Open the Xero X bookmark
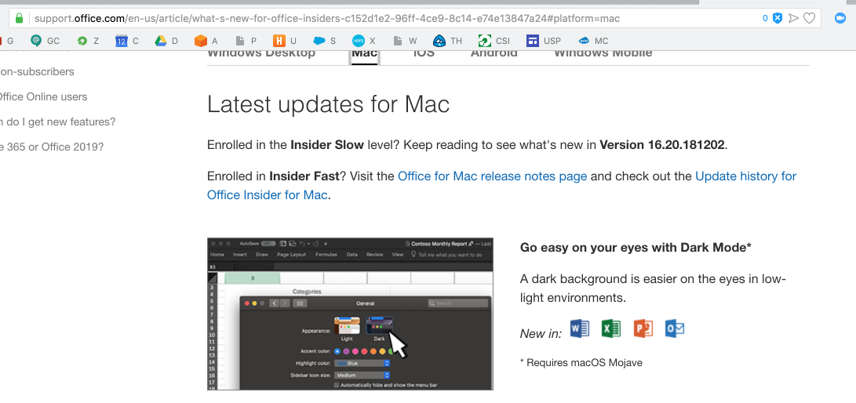This screenshot has width=856, height=403. [x=363, y=41]
